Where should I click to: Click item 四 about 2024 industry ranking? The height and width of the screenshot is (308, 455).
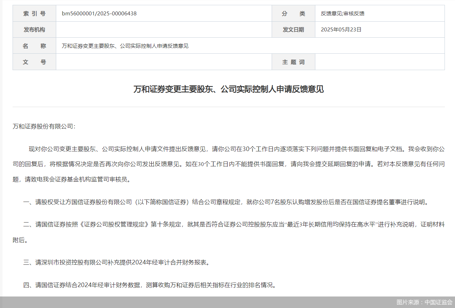(x=150, y=285)
